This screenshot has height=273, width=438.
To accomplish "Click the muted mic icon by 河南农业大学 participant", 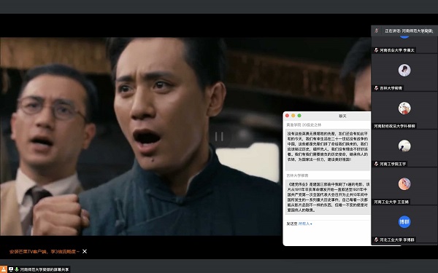I will click(376, 50).
